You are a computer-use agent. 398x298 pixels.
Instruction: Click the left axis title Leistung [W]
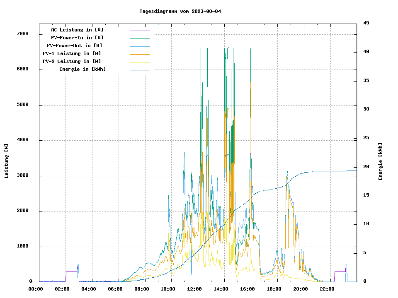(7, 161)
